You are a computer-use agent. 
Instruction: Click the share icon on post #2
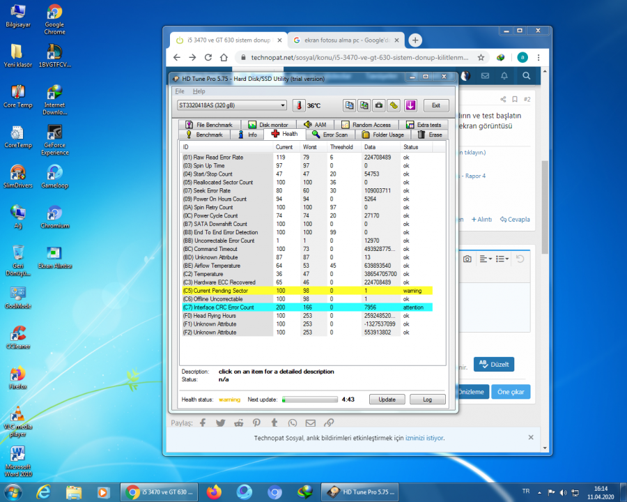coord(503,99)
